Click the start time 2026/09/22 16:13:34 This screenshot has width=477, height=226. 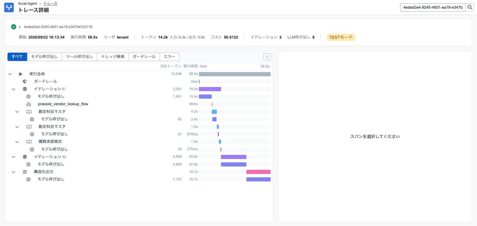click(46, 37)
